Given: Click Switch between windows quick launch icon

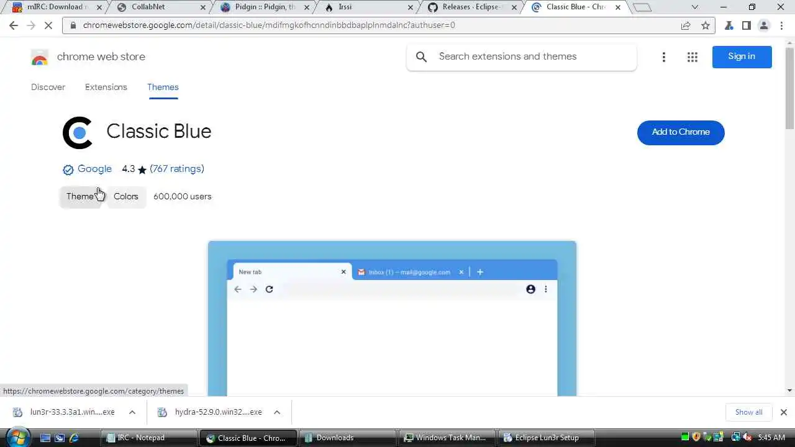Looking at the screenshot, I should click(60, 438).
